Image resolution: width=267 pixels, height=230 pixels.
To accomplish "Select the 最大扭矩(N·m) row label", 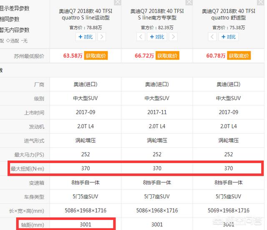I will click(28, 169).
